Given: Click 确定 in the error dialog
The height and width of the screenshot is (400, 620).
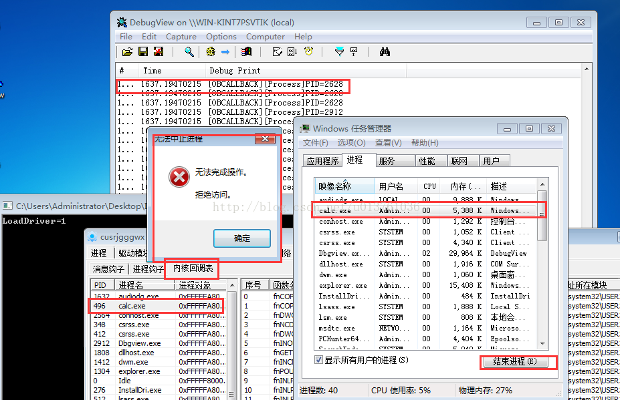Looking at the screenshot, I should pos(242,238).
